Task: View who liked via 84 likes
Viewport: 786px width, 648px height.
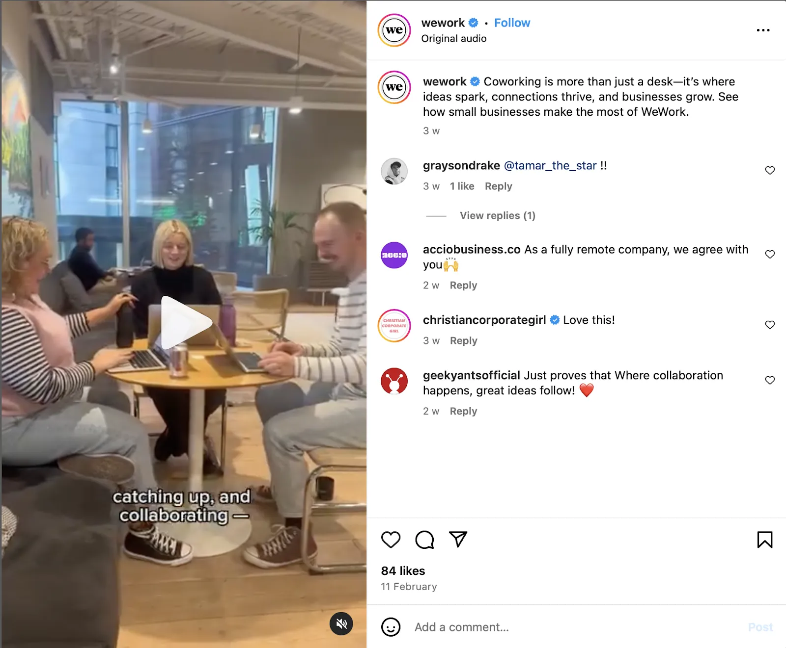Action: pos(403,571)
